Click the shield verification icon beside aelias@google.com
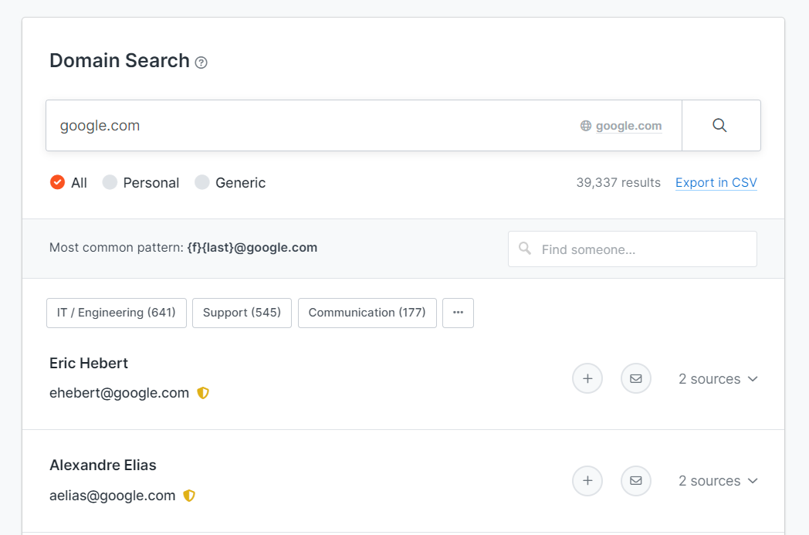This screenshot has height=535, width=809. pos(189,496)
